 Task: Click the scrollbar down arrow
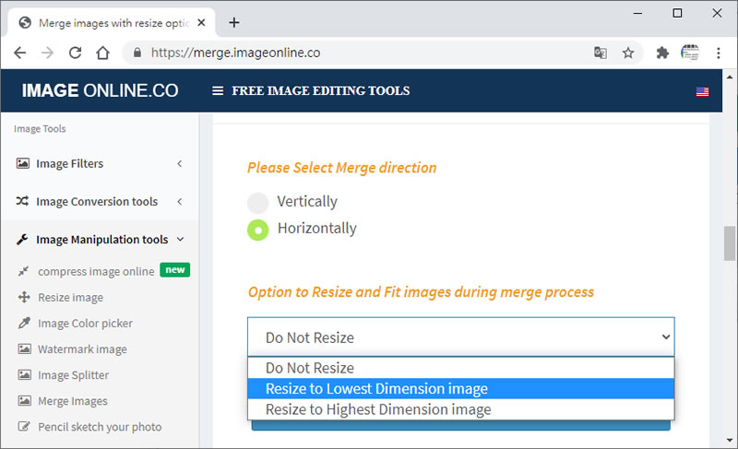pos(730,440)
